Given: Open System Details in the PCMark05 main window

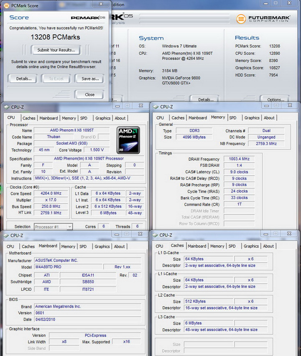Looking at the screenshot, I should point(205,99).
